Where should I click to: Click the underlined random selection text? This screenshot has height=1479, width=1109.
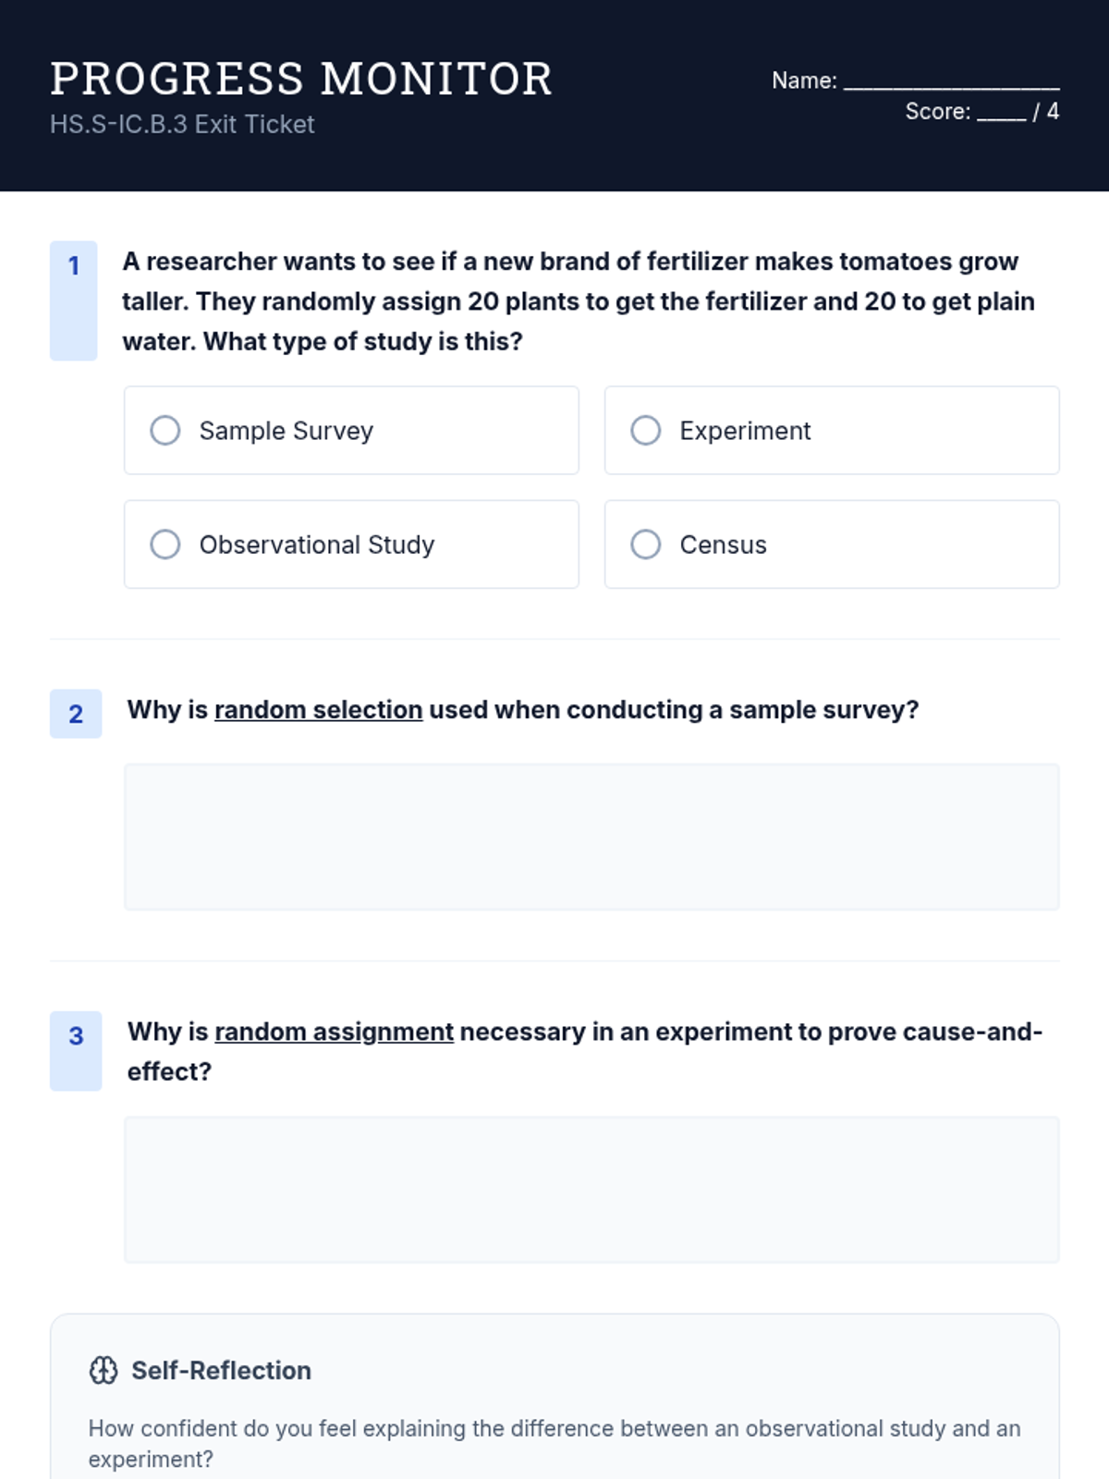[x=318, y=710]
